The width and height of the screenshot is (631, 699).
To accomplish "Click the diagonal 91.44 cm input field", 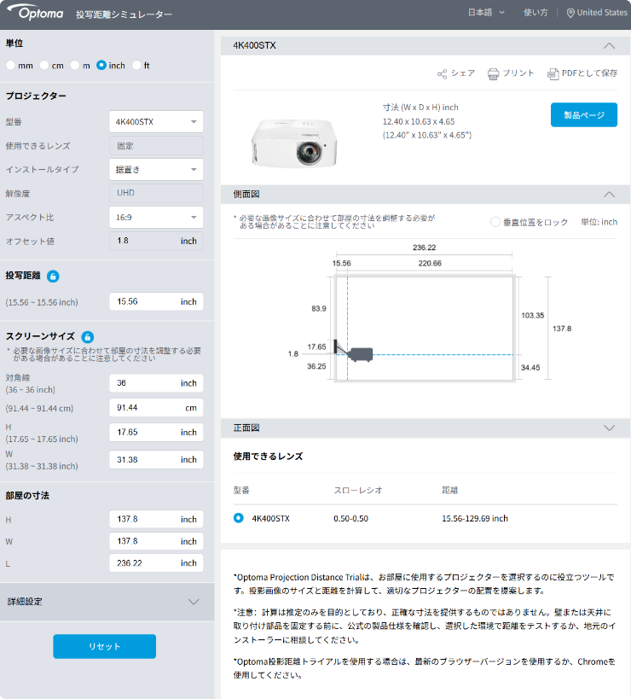I will pos(156,408).
